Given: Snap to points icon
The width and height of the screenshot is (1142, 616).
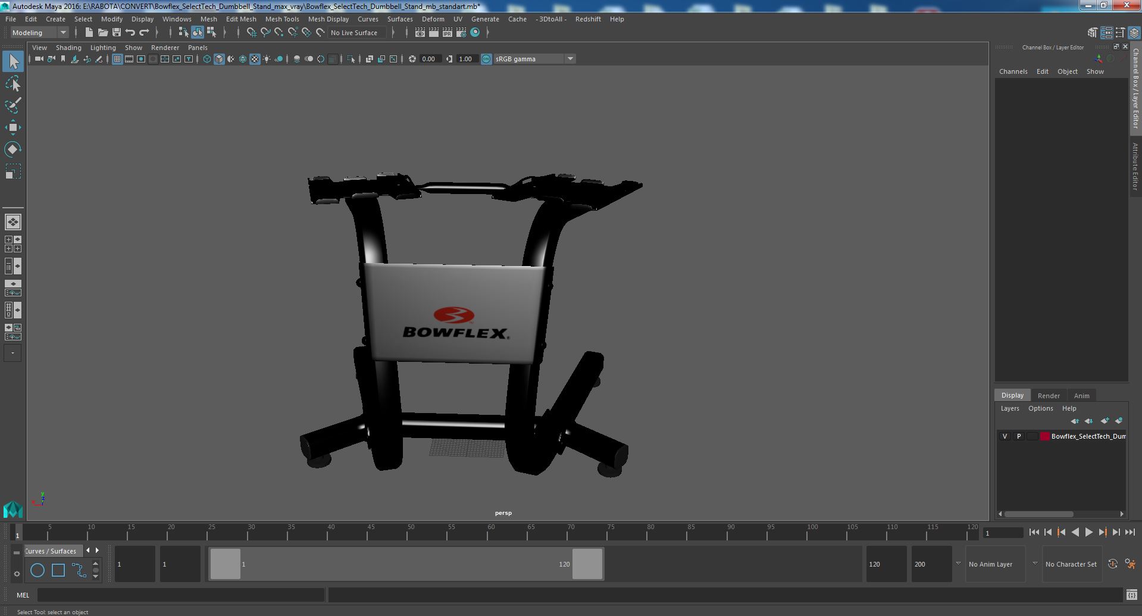Looking at the screenshot, I should coord(279,33).
